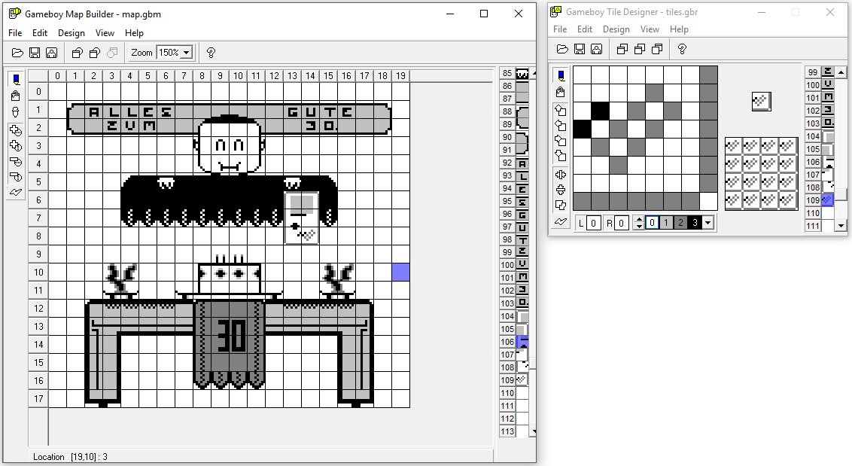Open the Design menu in Map Builder

(x=72, y=33)
